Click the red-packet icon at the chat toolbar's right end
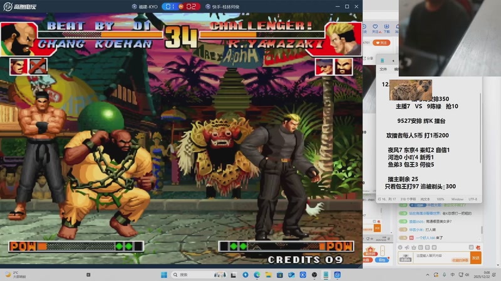 pos(478,247)
